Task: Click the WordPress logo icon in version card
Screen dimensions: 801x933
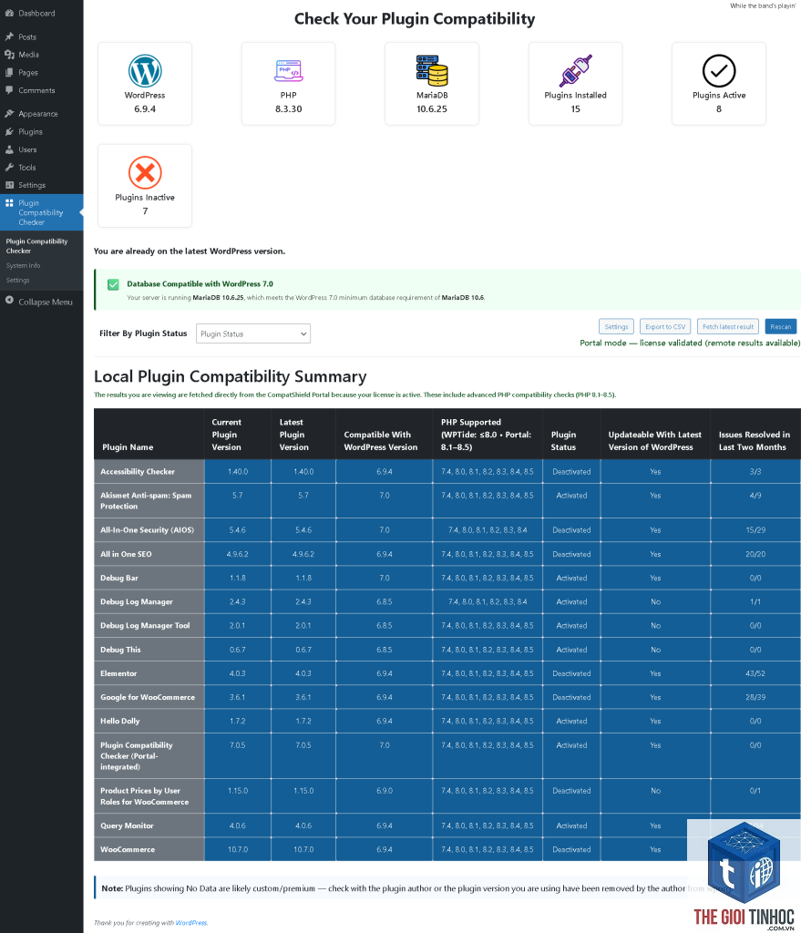Action: click(145, 71)
